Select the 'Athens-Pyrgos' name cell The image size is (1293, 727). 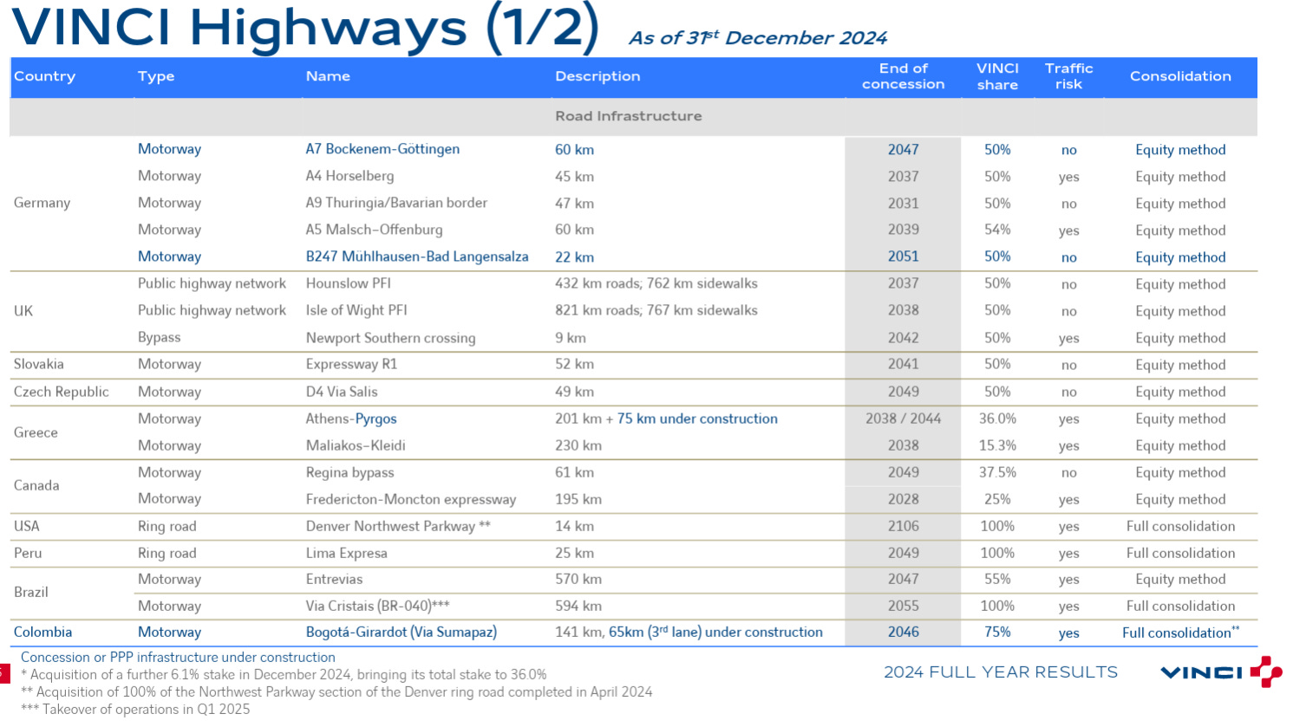[351, 419]
